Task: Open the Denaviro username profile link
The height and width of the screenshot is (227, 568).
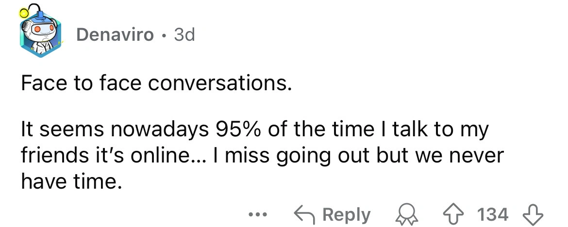Action: [x=115, y=35]
